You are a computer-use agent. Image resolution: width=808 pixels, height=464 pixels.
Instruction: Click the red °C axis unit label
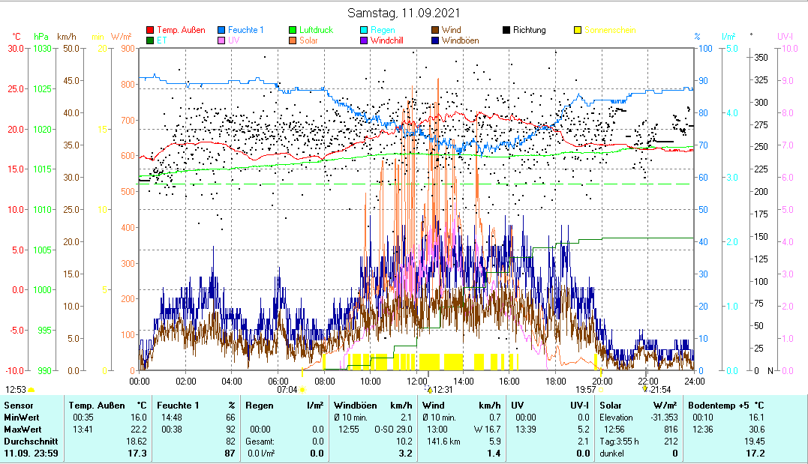pyautogui.click(x=17, y=37)
